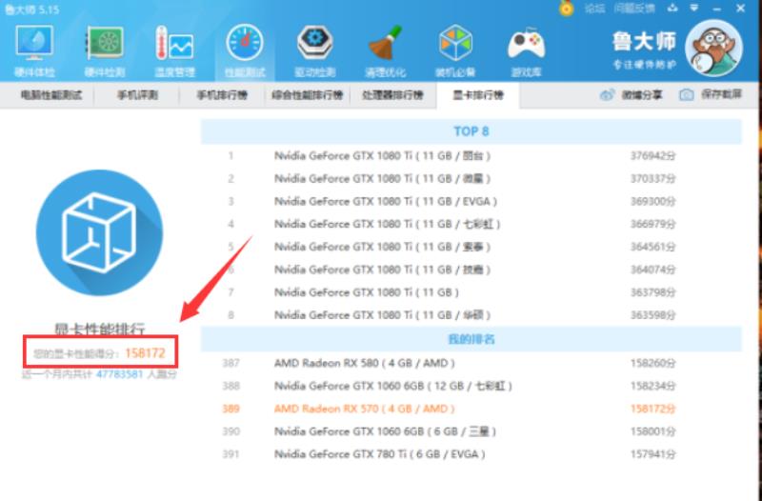Click the 鲁大师 brand logo text
Image resolution: width=762 pixels, height=501 pixels.
644,42
